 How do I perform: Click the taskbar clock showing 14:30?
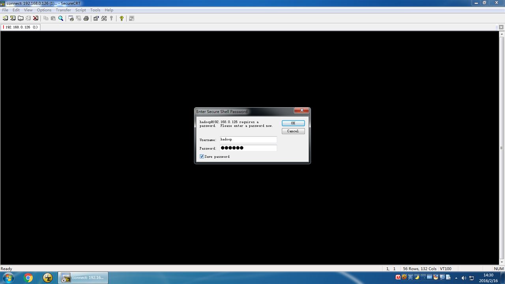click(x=488, y=278)
